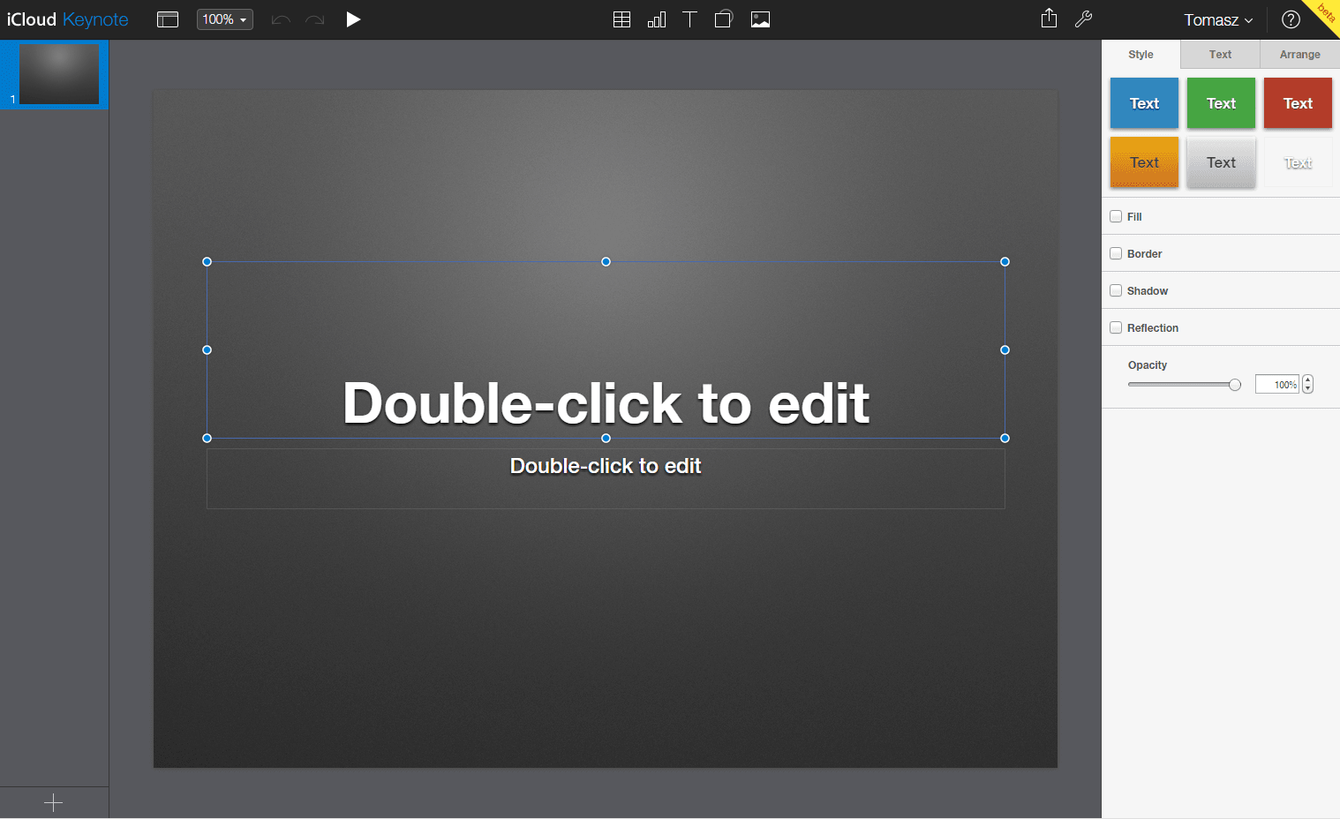Click the Redo arrow
This screenshot has height=819, width=1340.
(x=315, y=19)
